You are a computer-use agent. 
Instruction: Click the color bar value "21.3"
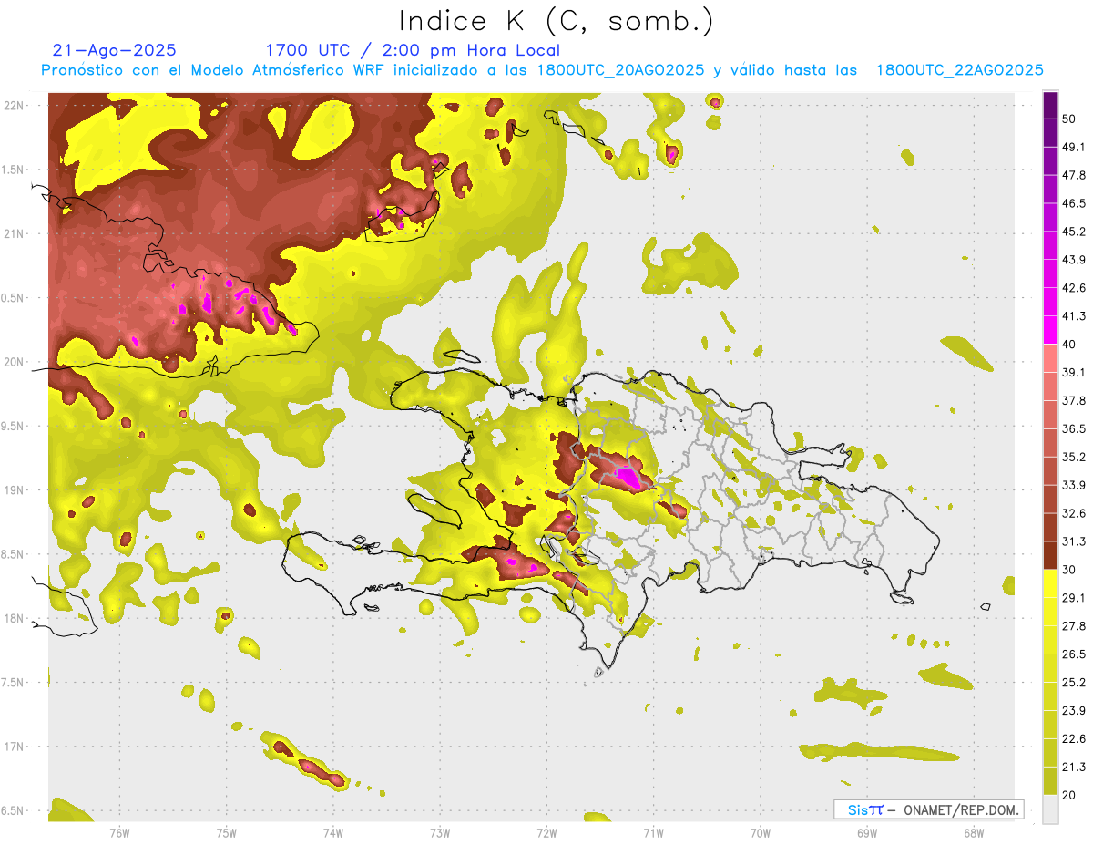click(x=1074, y=767)
